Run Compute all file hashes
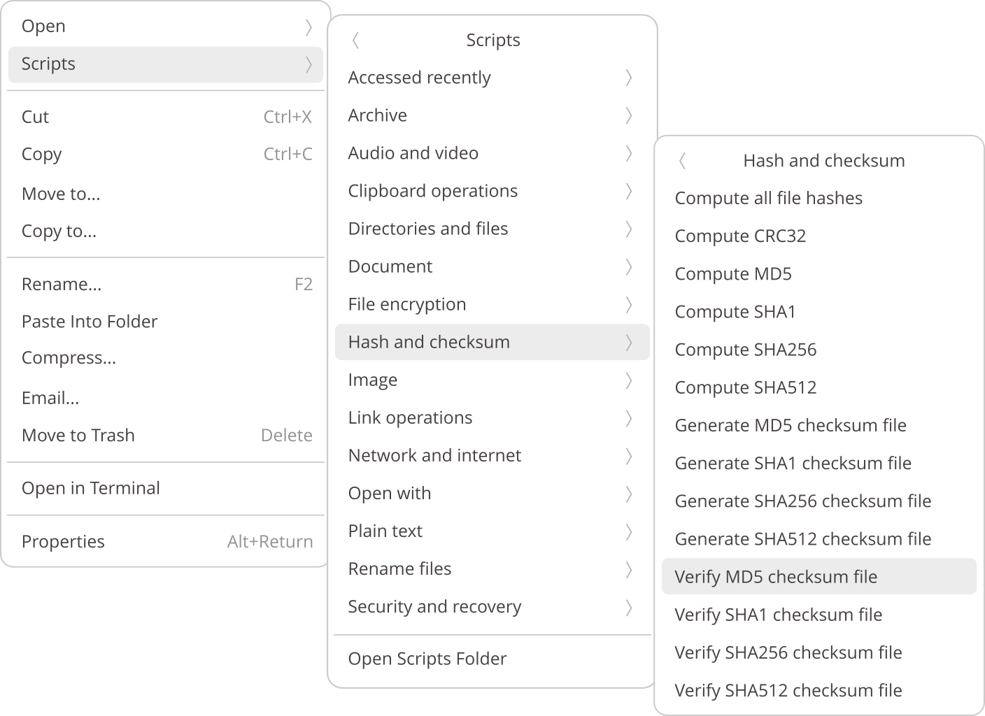This screenshot has height=716, width=985. point(768,199)
